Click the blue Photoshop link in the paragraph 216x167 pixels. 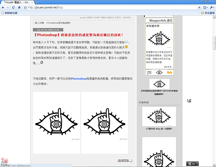[x=78, y=78]
